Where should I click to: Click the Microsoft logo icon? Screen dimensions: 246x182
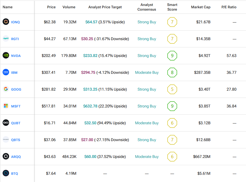[6, 106]
